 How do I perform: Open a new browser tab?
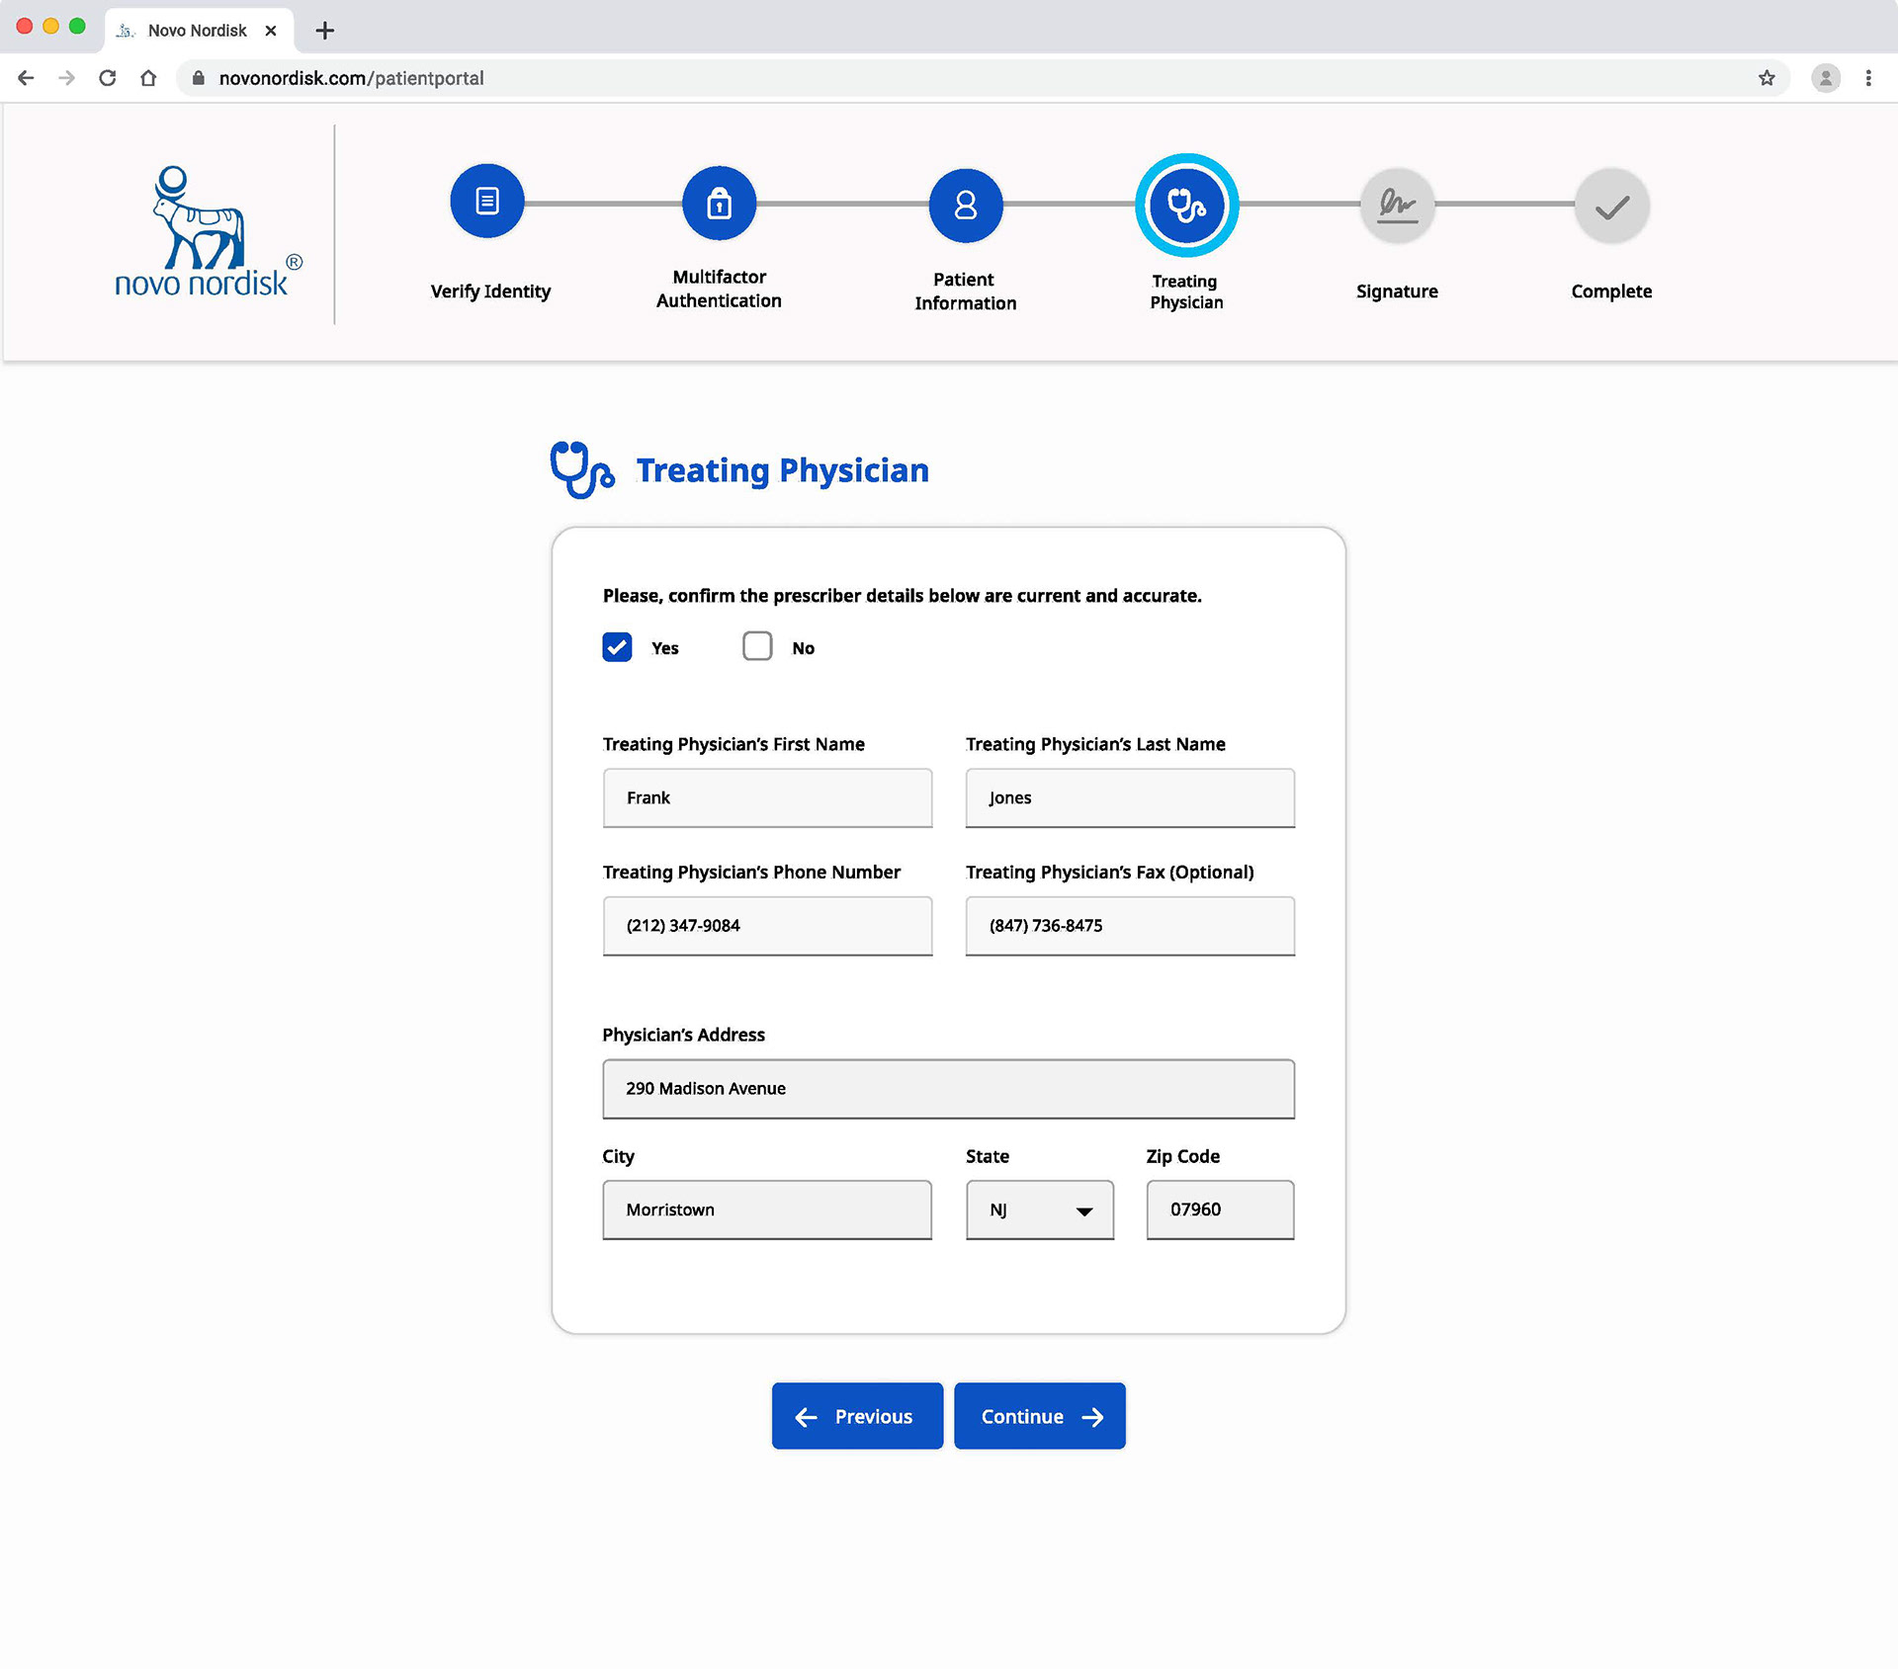[x=324, y=31]
